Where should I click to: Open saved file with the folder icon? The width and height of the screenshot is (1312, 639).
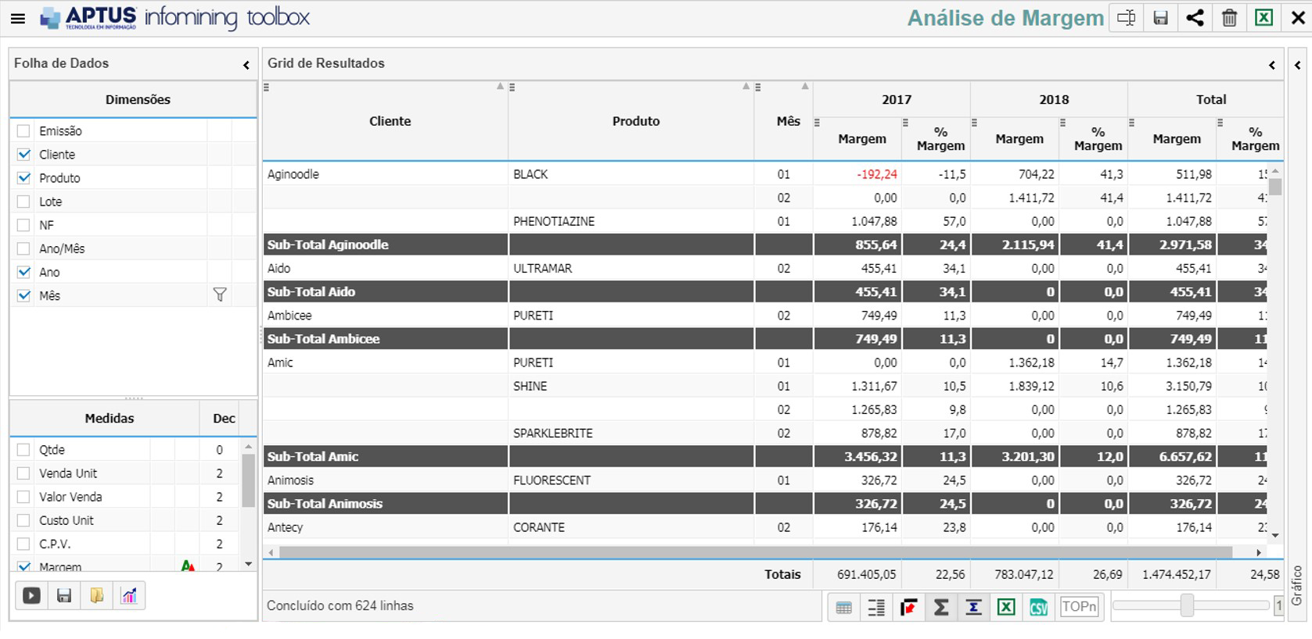pyautogui.click(x=96, y=596)
